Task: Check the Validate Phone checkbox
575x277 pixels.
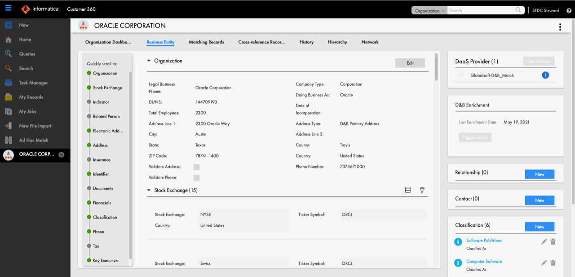Action: [196, 178]
